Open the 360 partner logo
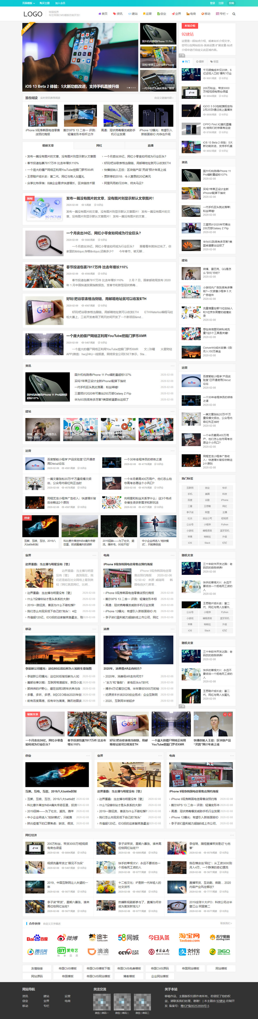This screenshot has height=1019, width=258. point(220,952)
